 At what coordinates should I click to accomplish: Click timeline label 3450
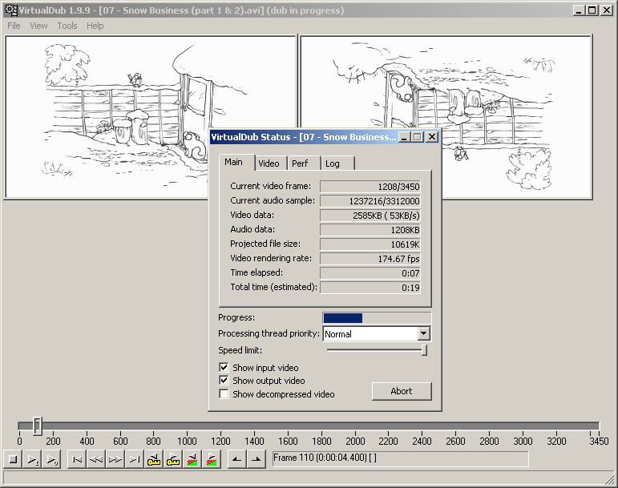tap(599, 442)
